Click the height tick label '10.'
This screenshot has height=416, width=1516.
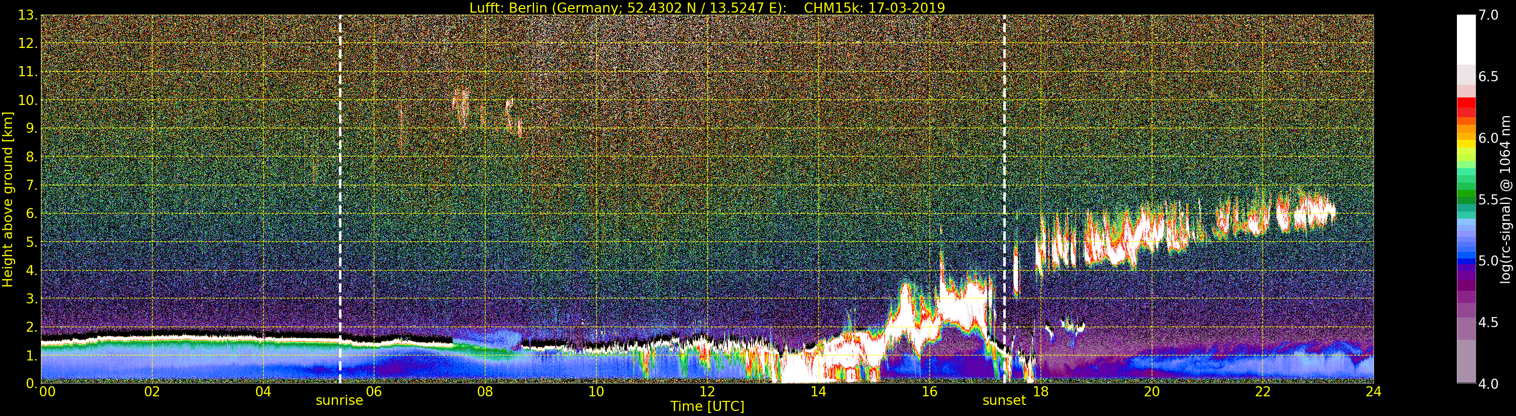(28, 100)
